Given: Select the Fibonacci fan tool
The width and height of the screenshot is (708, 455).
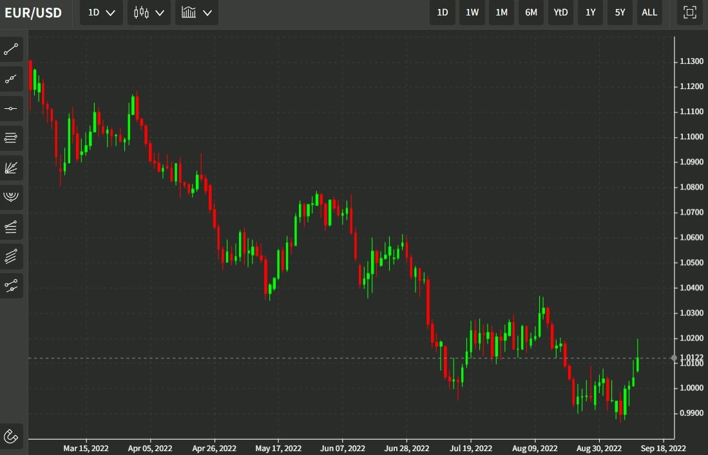Looking at the screenshot, I should coord(11,168).
